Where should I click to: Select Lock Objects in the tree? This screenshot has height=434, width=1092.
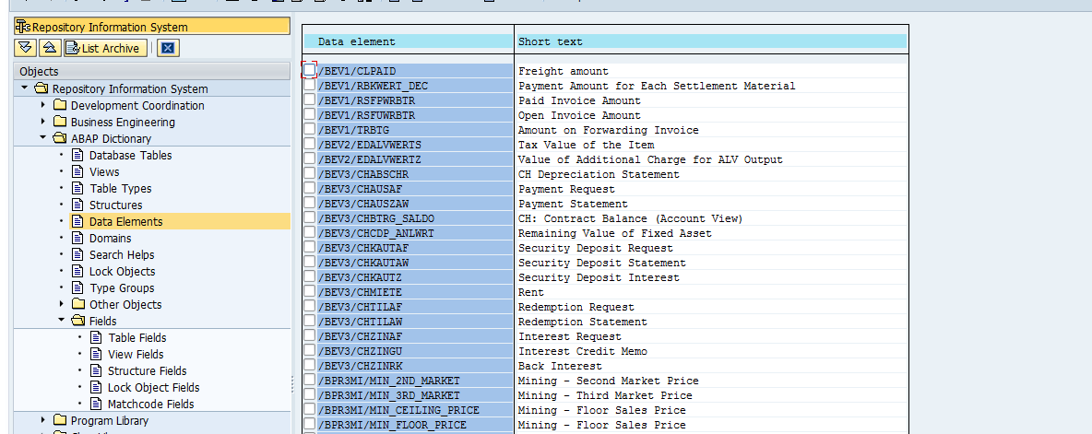tap(122, 272)
